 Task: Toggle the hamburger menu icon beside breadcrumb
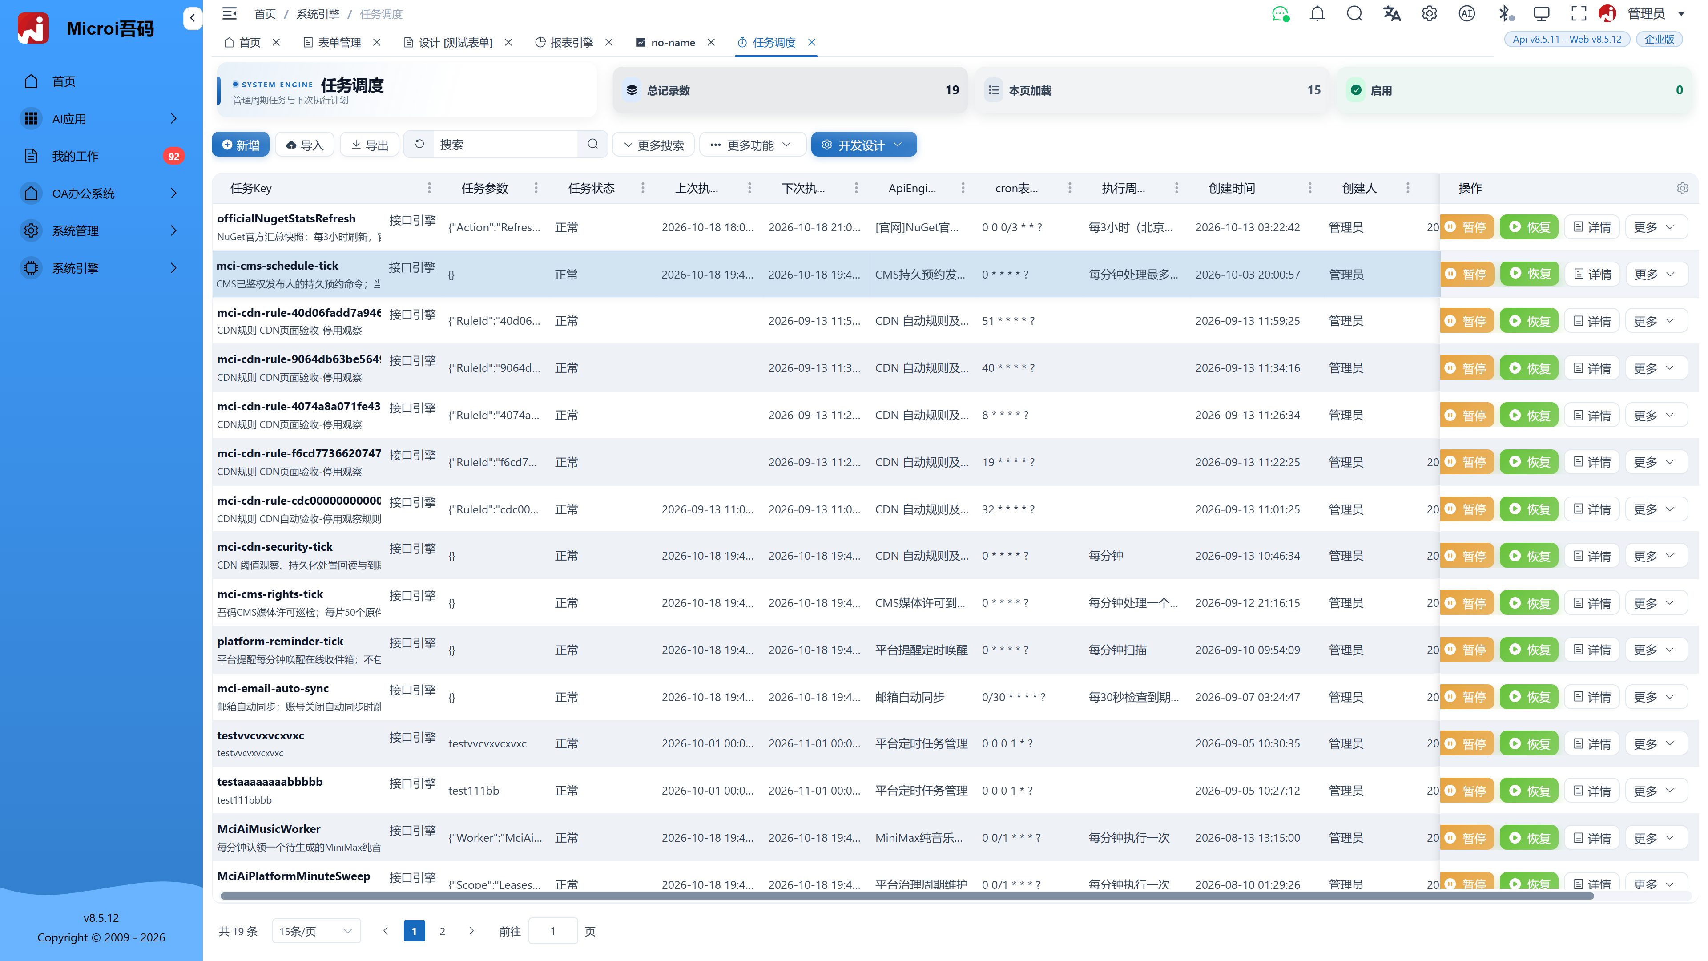tap(230, 13)
